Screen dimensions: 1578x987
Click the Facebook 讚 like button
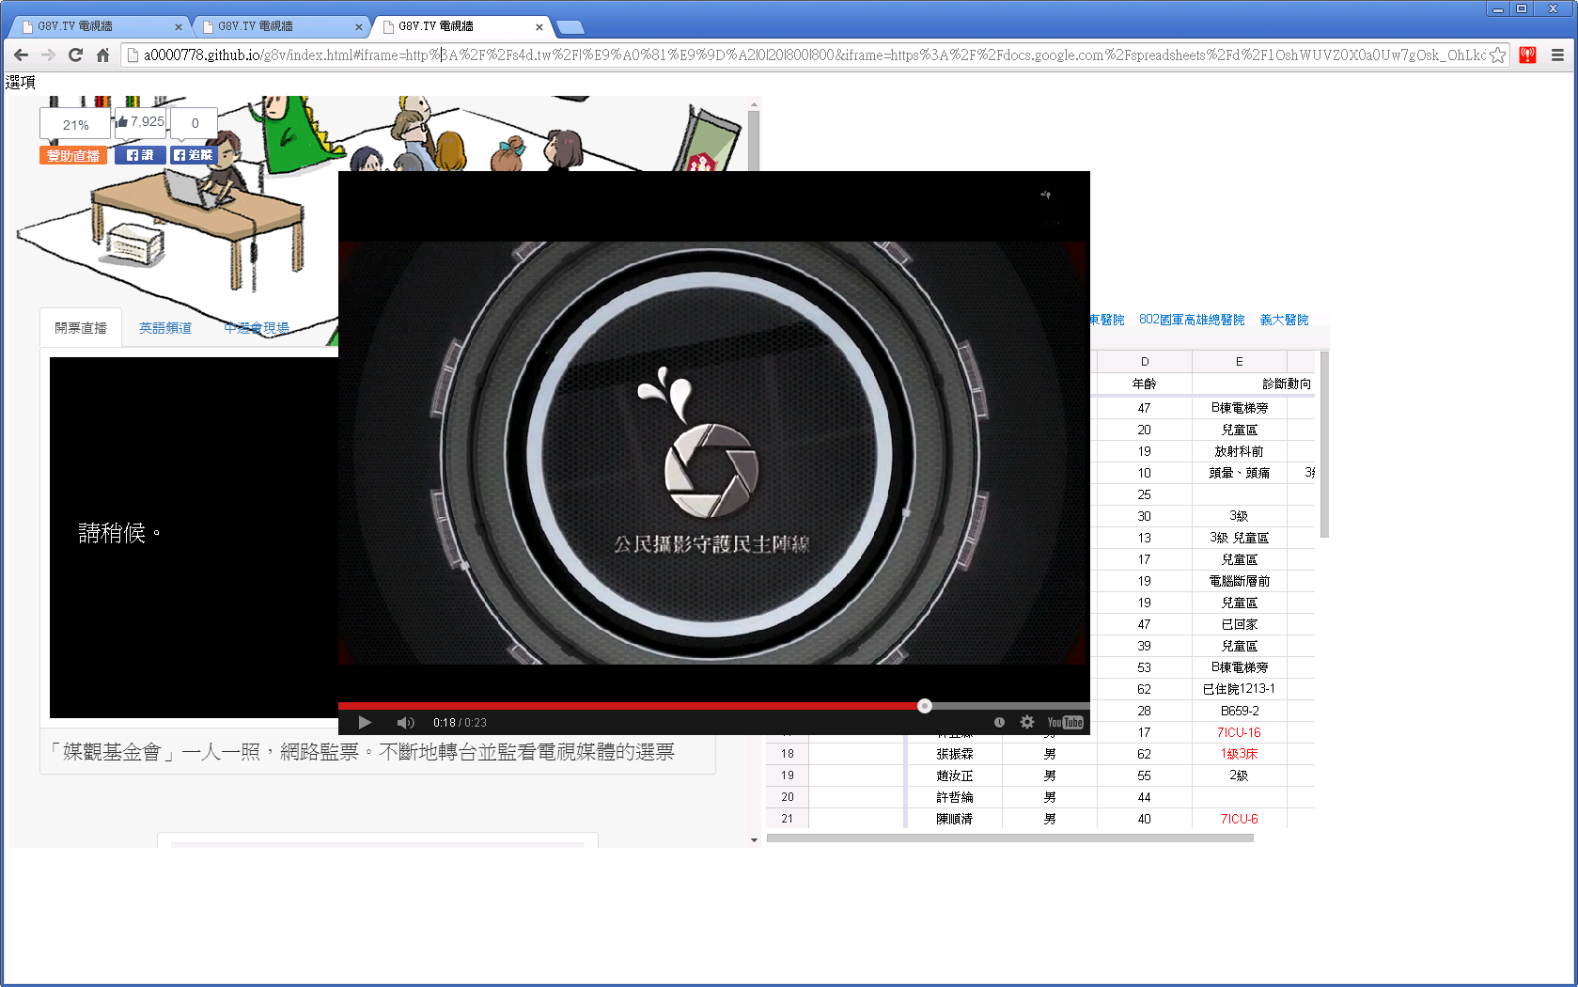[x=140, y=156]
